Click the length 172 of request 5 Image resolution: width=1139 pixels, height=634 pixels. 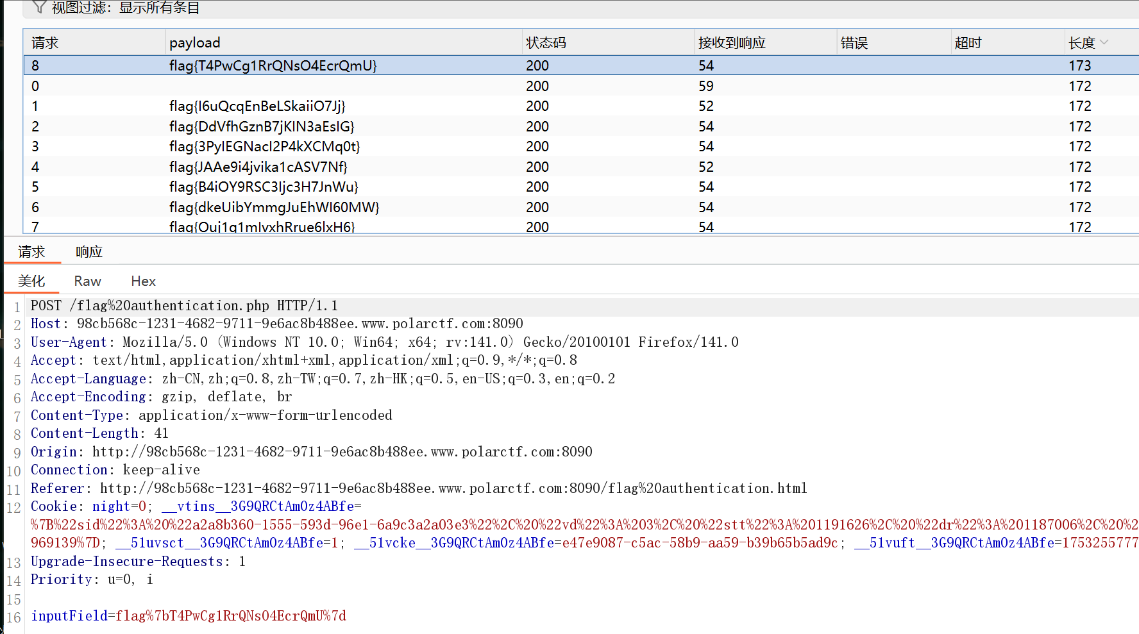[x=1080, y=187]
